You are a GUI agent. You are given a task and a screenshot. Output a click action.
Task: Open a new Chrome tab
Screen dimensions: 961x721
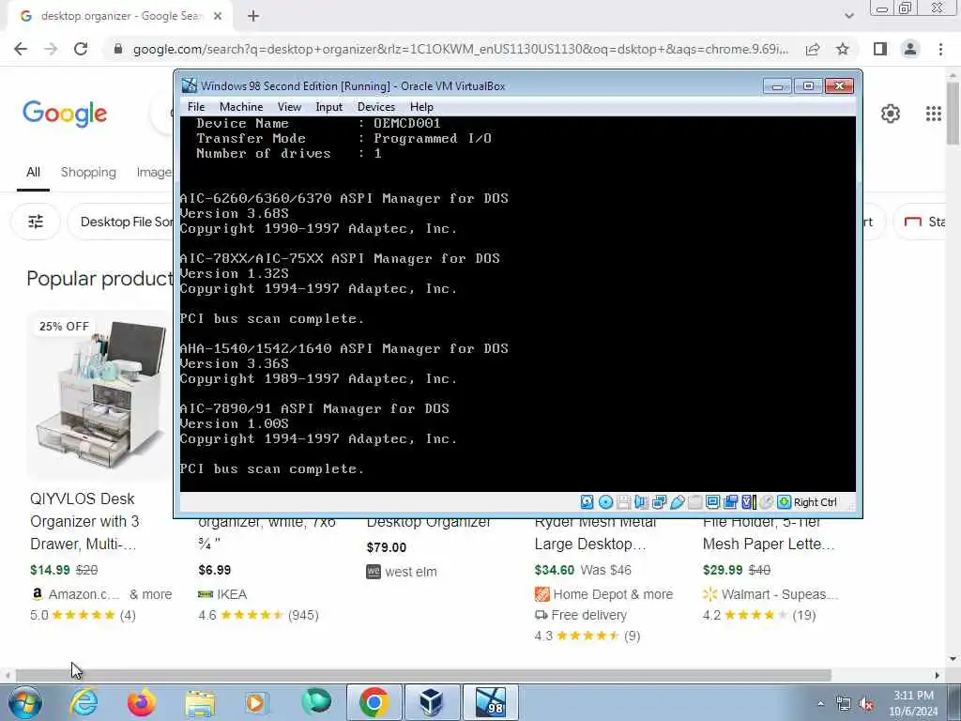pos(253,16)
